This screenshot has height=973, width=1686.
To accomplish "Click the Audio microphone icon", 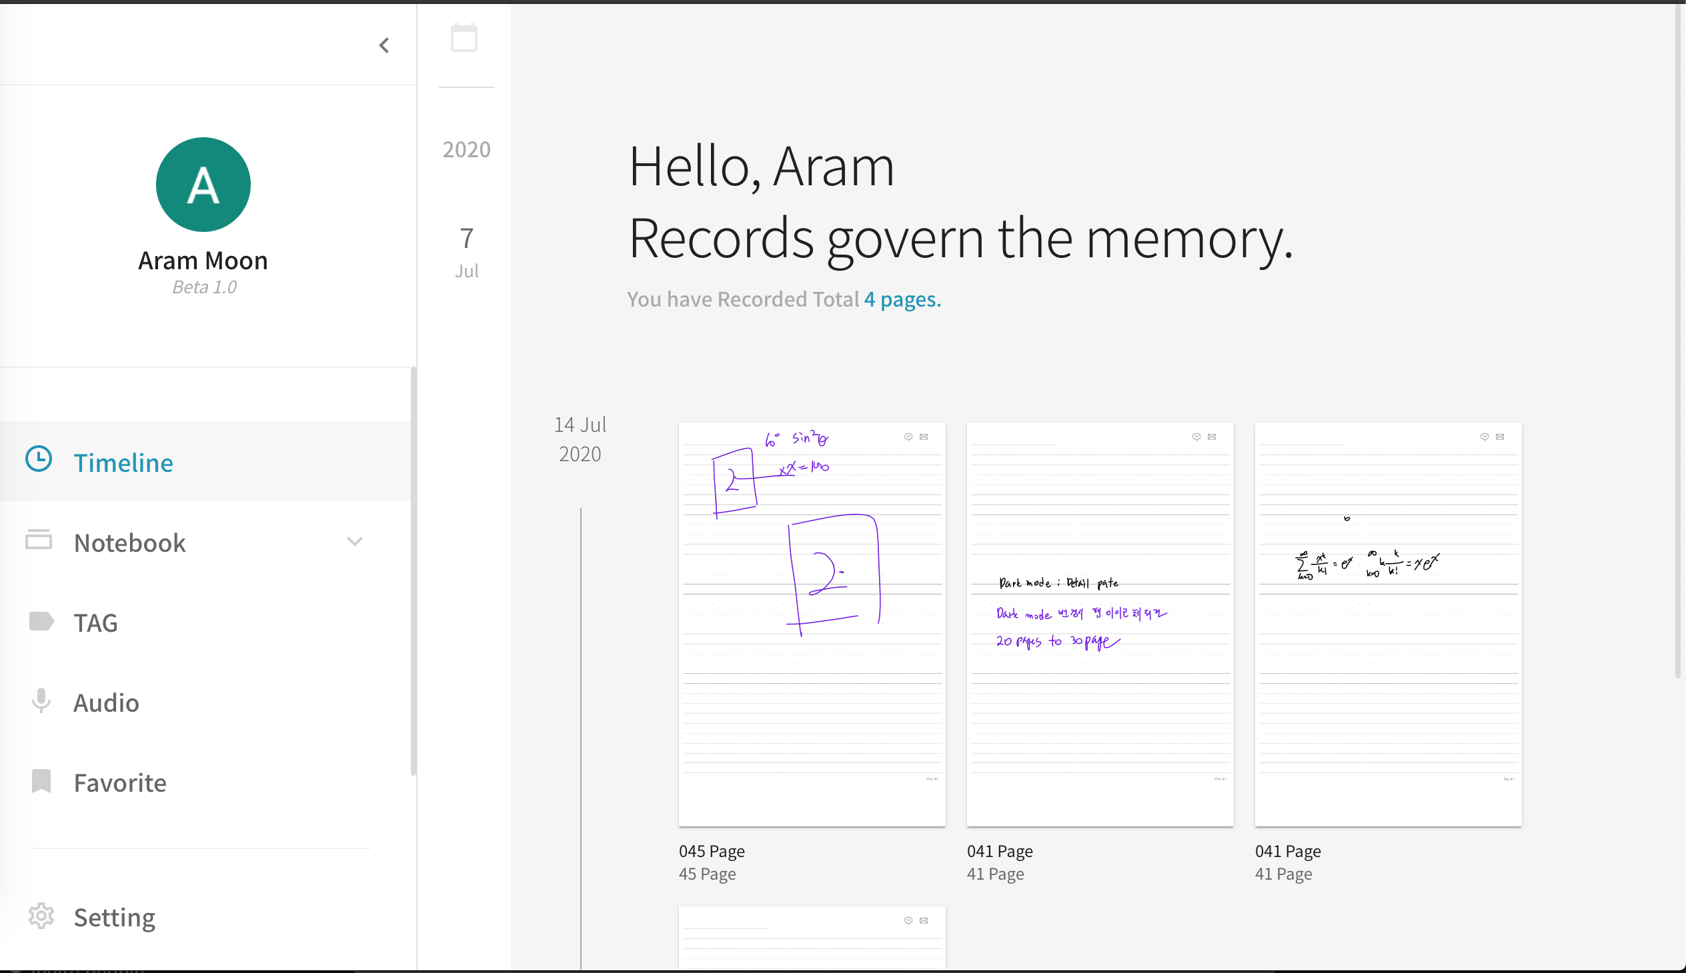I will (41, 700).
